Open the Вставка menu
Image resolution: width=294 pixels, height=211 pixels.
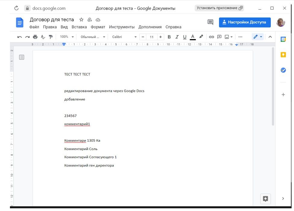pos(79,27)
